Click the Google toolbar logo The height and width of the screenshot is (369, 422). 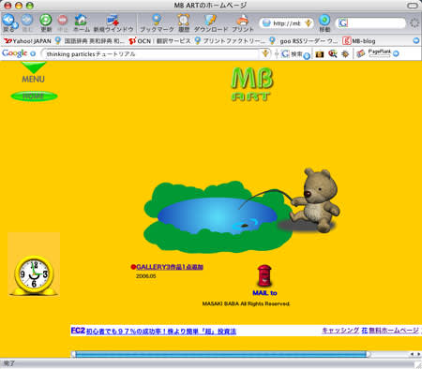click(14, 53)
